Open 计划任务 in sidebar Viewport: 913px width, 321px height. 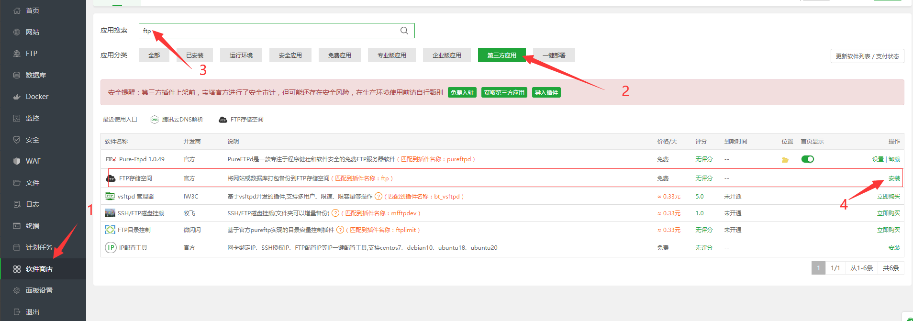39,247
